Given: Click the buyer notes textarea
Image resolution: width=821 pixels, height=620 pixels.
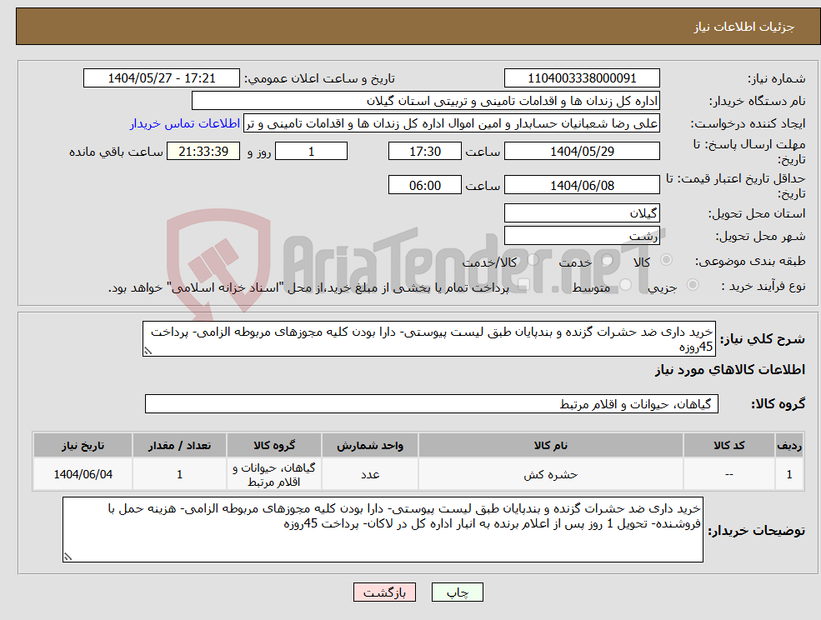Looking at the screenshot, I should click(x=383, y=530).
